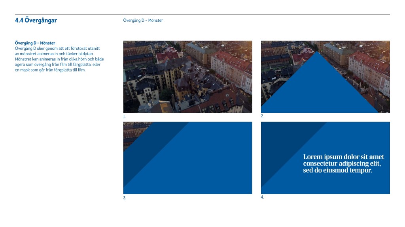This screenshot has width=405, height=227.
Task: Open the first aerial city photo thumbnail
Action: [187, 77]
